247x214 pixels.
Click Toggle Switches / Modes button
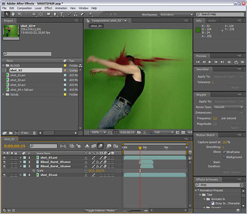[100, 210]
